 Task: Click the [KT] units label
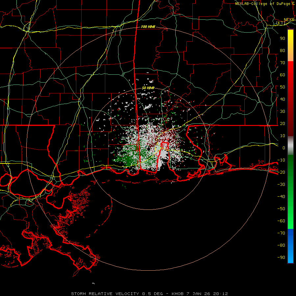(281, 23)
